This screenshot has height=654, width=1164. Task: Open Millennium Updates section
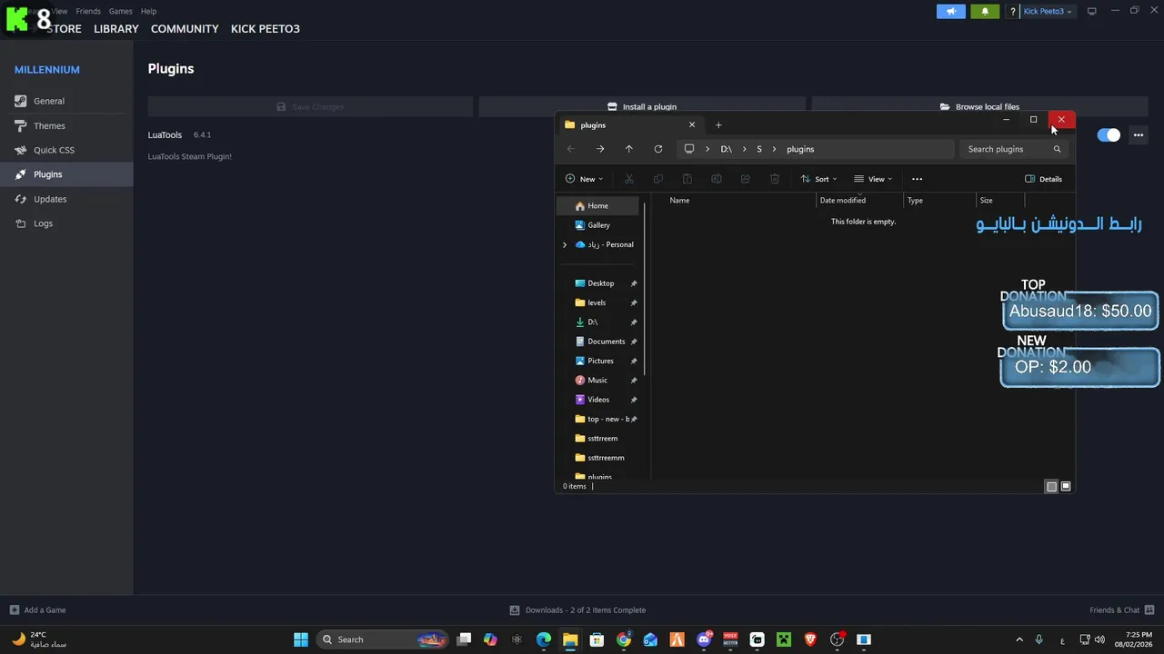[x=66, y=199]
